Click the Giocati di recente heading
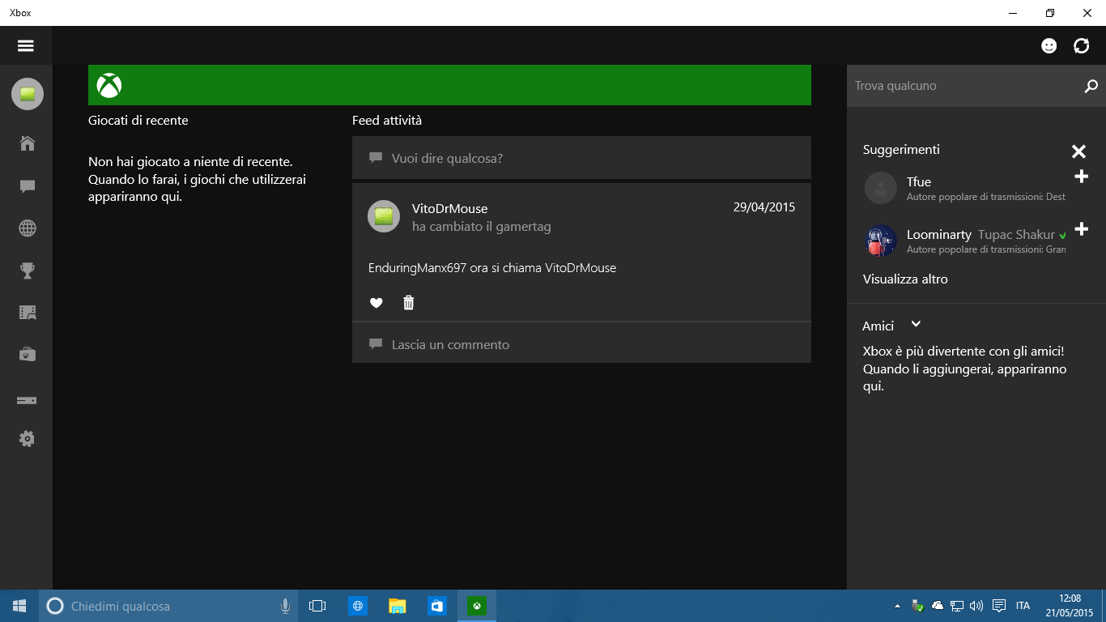Screen dimensions: 1106x622 pyautogui.click(x=138, y=121)
